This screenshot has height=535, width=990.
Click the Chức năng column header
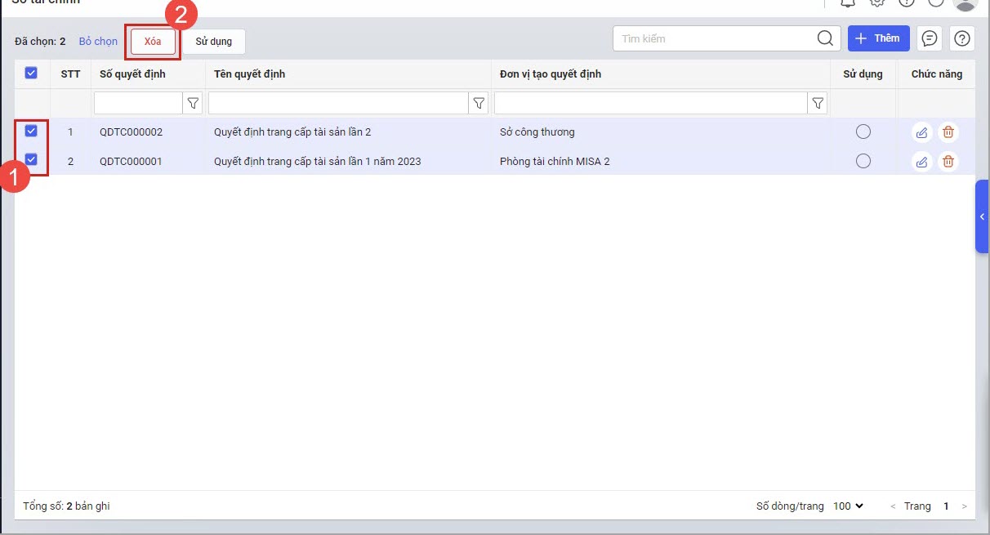pos(937,74)
